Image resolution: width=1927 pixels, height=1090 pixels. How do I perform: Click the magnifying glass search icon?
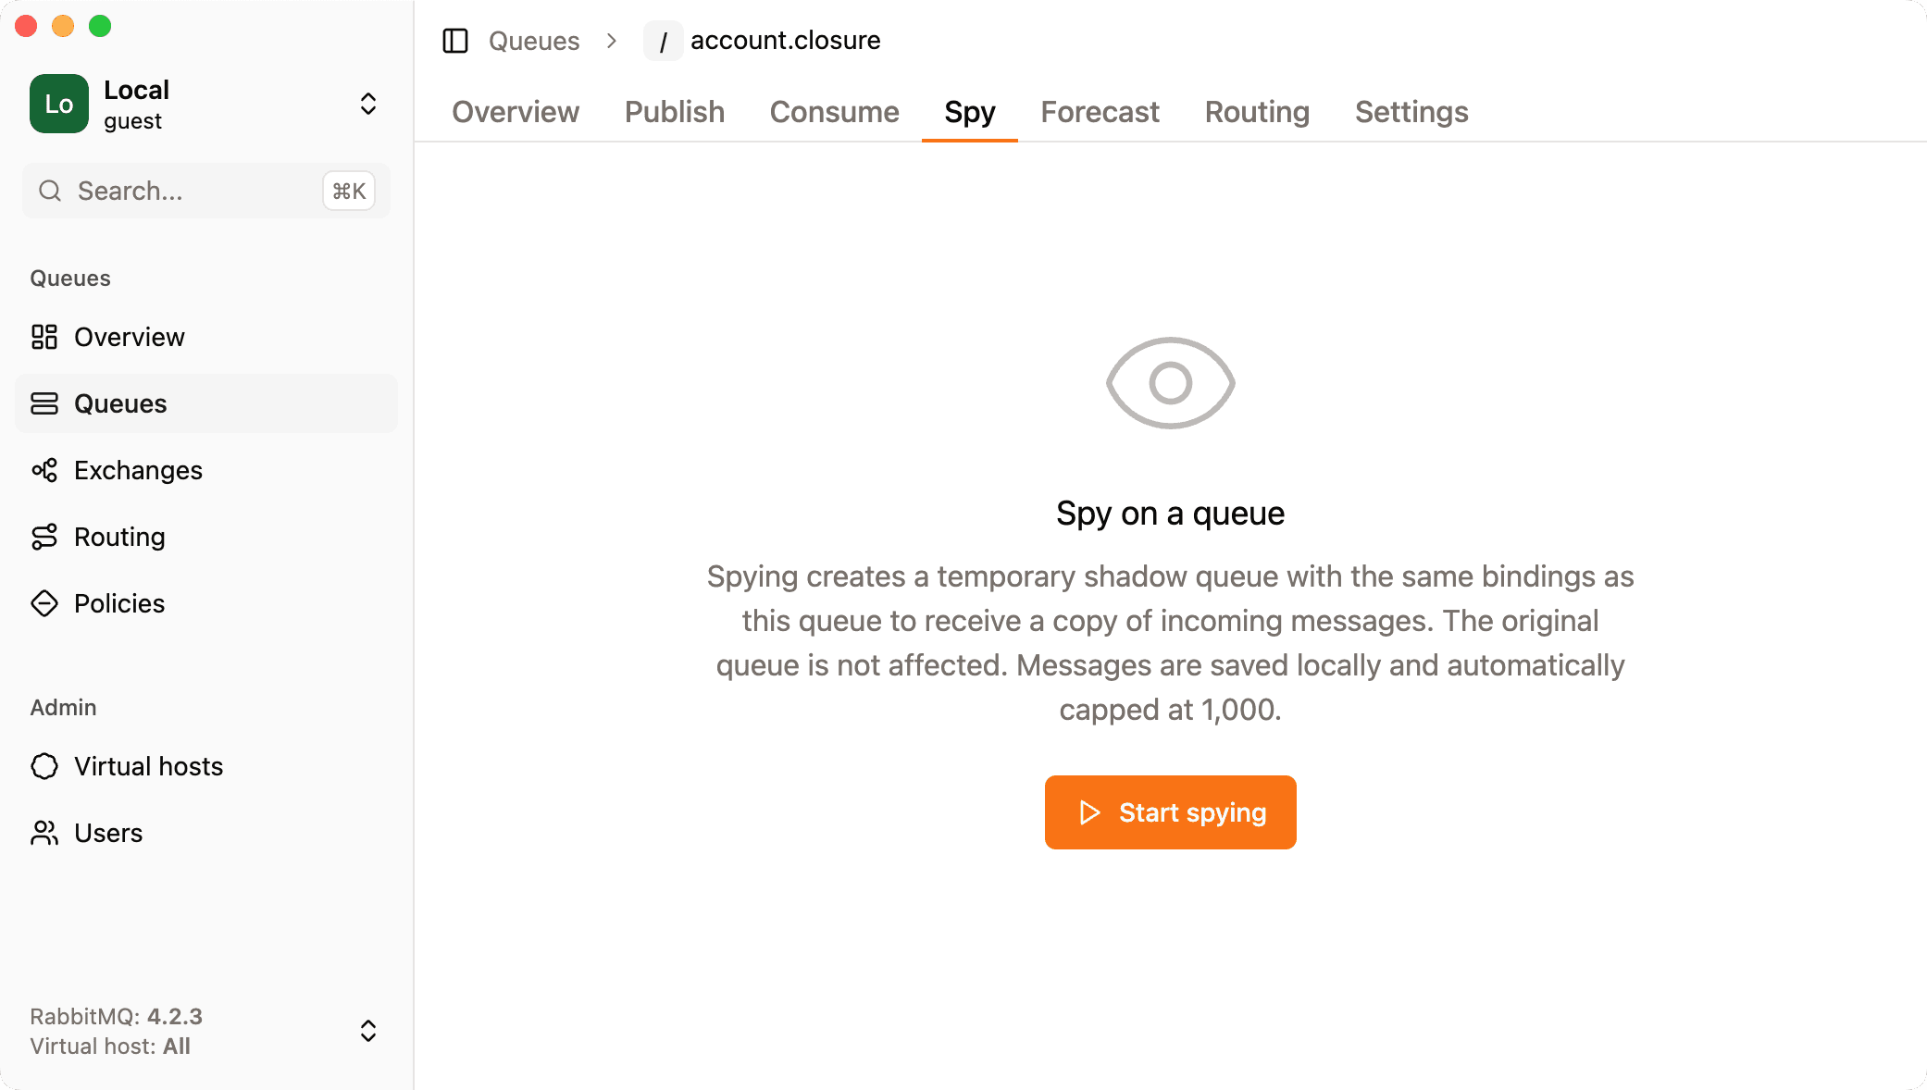(x=51, y=191)
